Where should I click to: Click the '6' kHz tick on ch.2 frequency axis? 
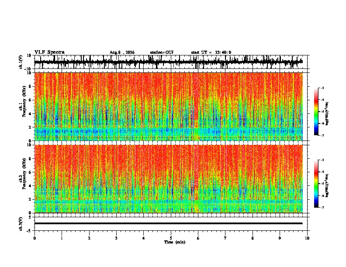coord(30,172)
